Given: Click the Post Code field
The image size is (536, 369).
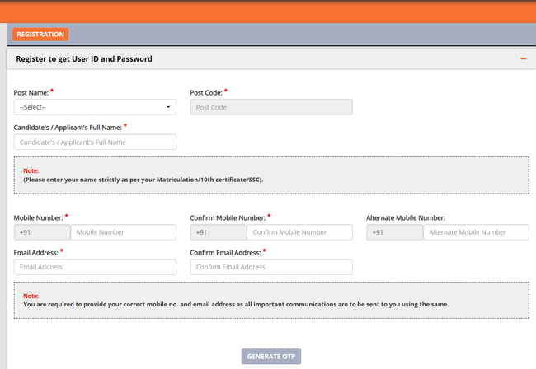Looking at the screenshot, I should 271,107.
